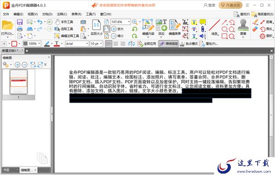
Task: Expand the Open (打开) dropdown arrow
Action: pyautogui.click(x=7, y=37)
